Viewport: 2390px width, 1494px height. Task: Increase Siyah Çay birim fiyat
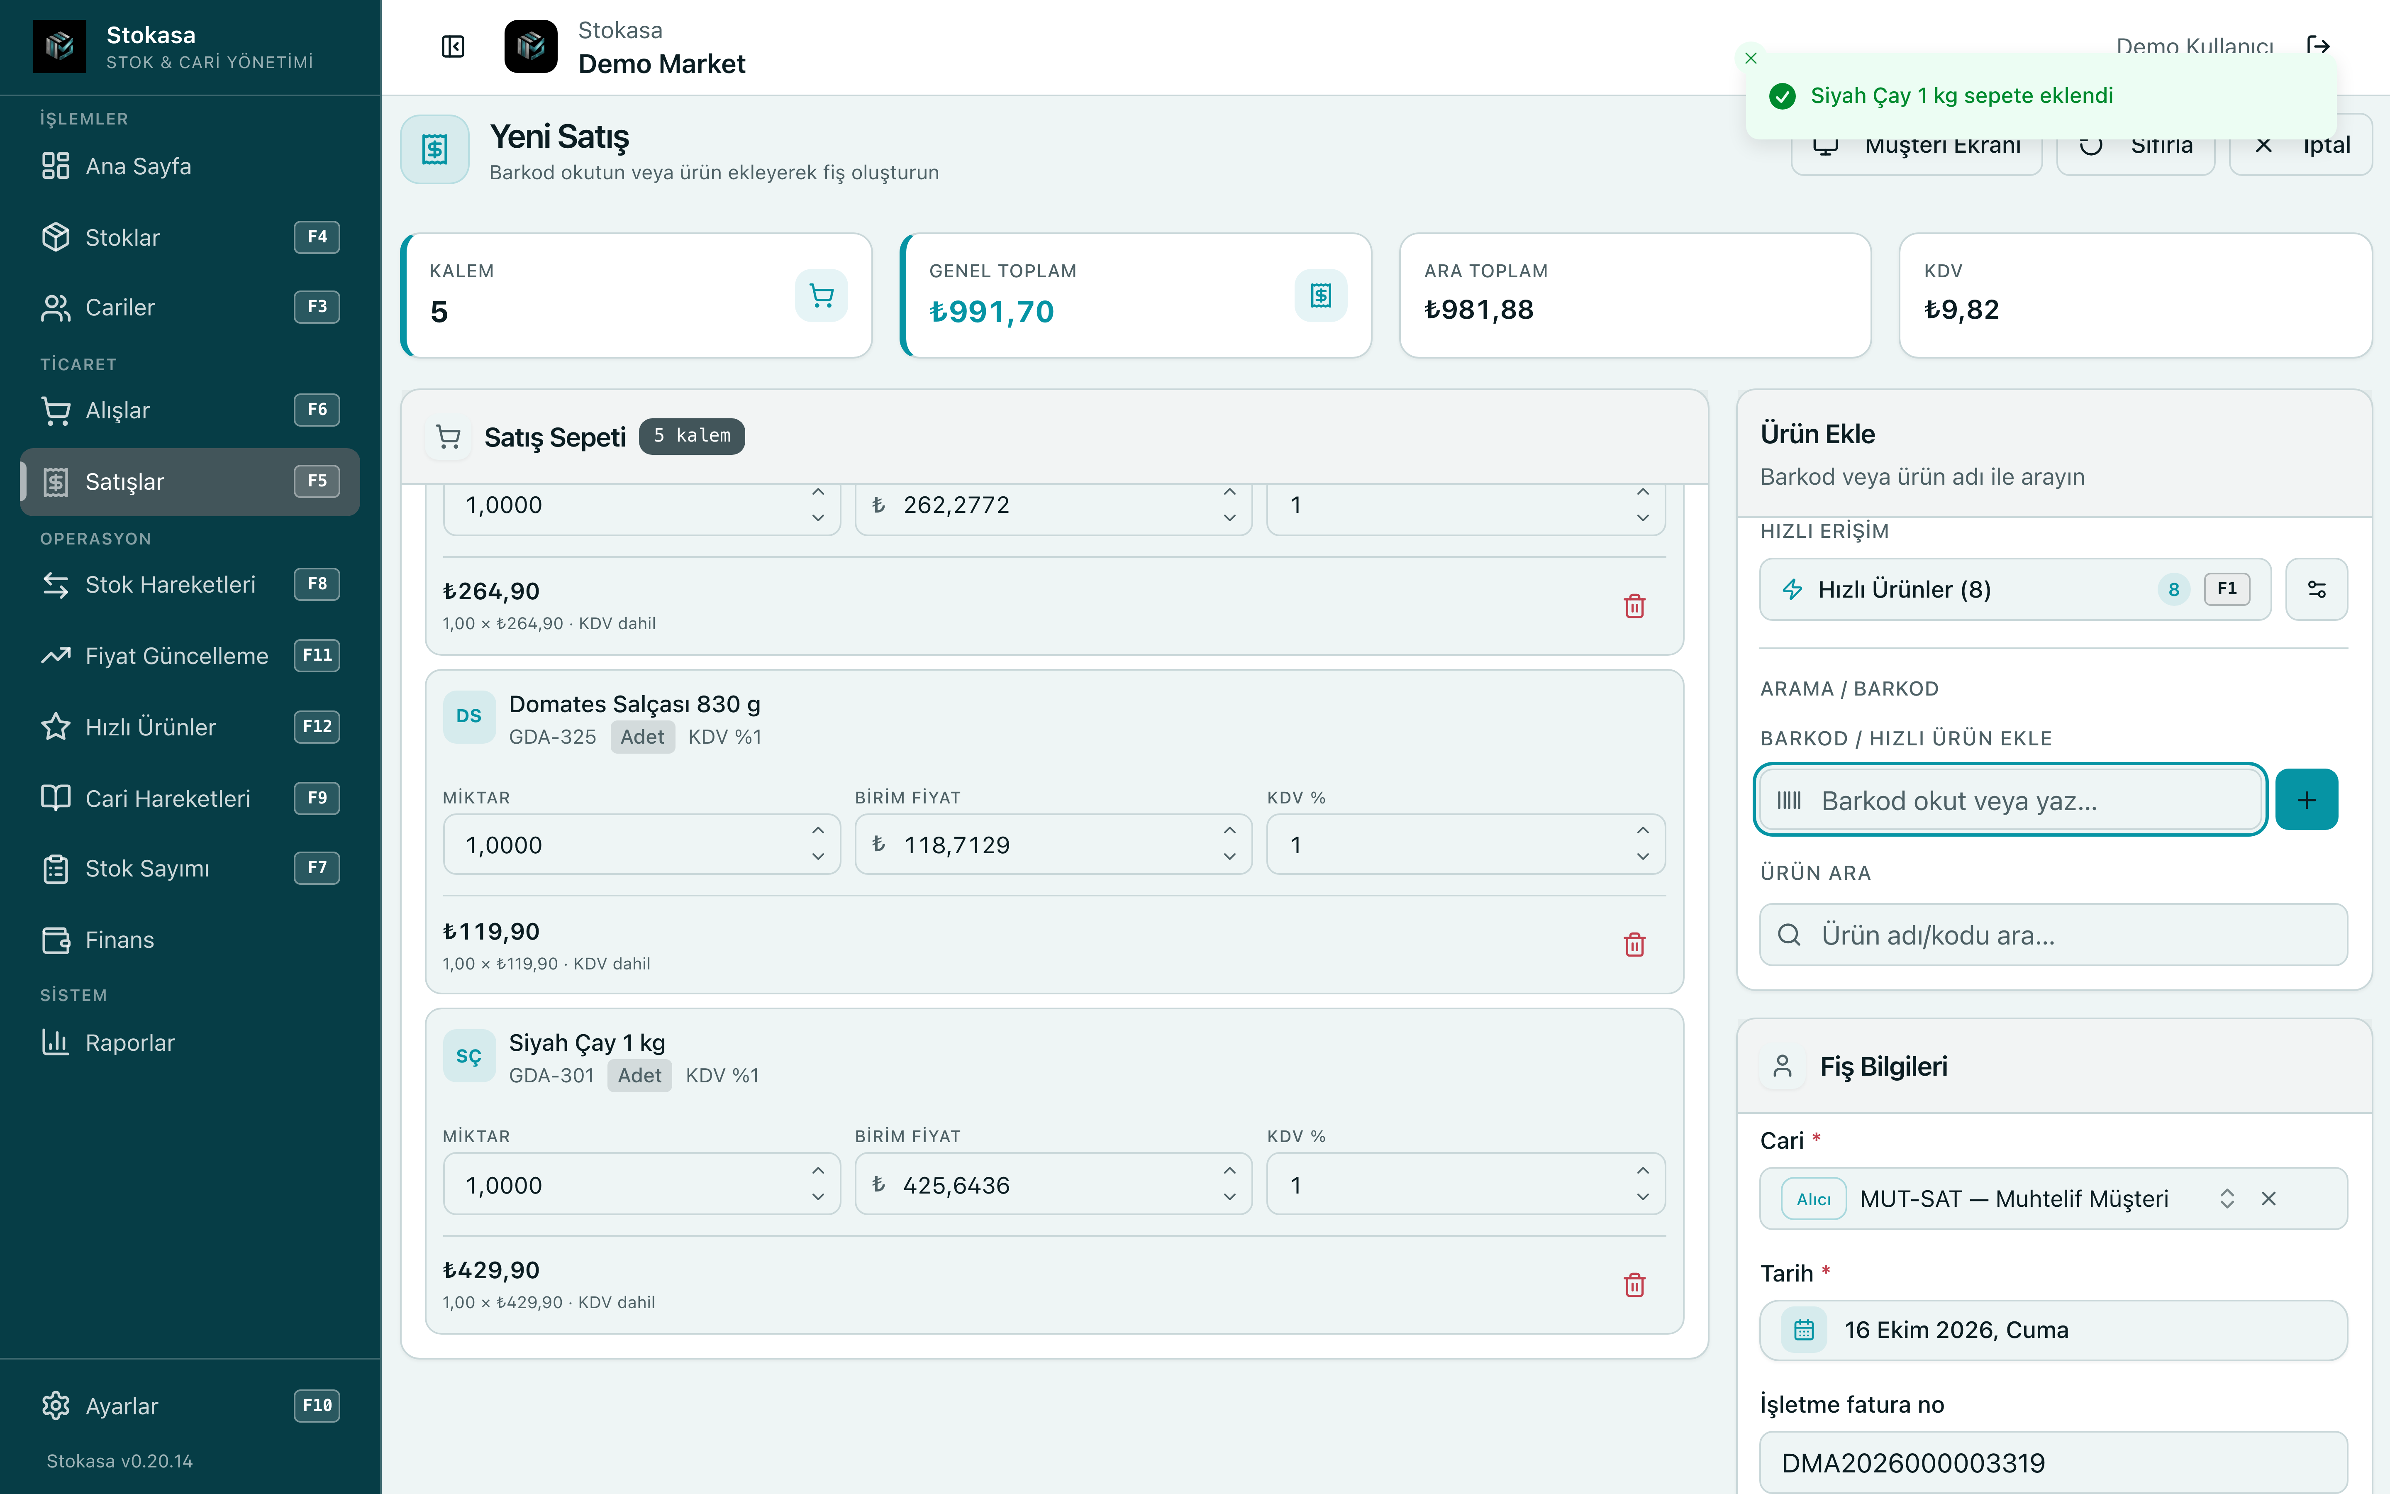[x=1229, y=1171]
